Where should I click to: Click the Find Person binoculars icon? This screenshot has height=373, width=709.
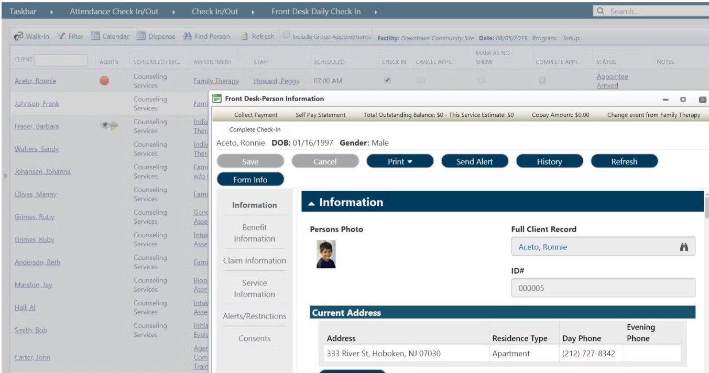[x=188, y=36]
